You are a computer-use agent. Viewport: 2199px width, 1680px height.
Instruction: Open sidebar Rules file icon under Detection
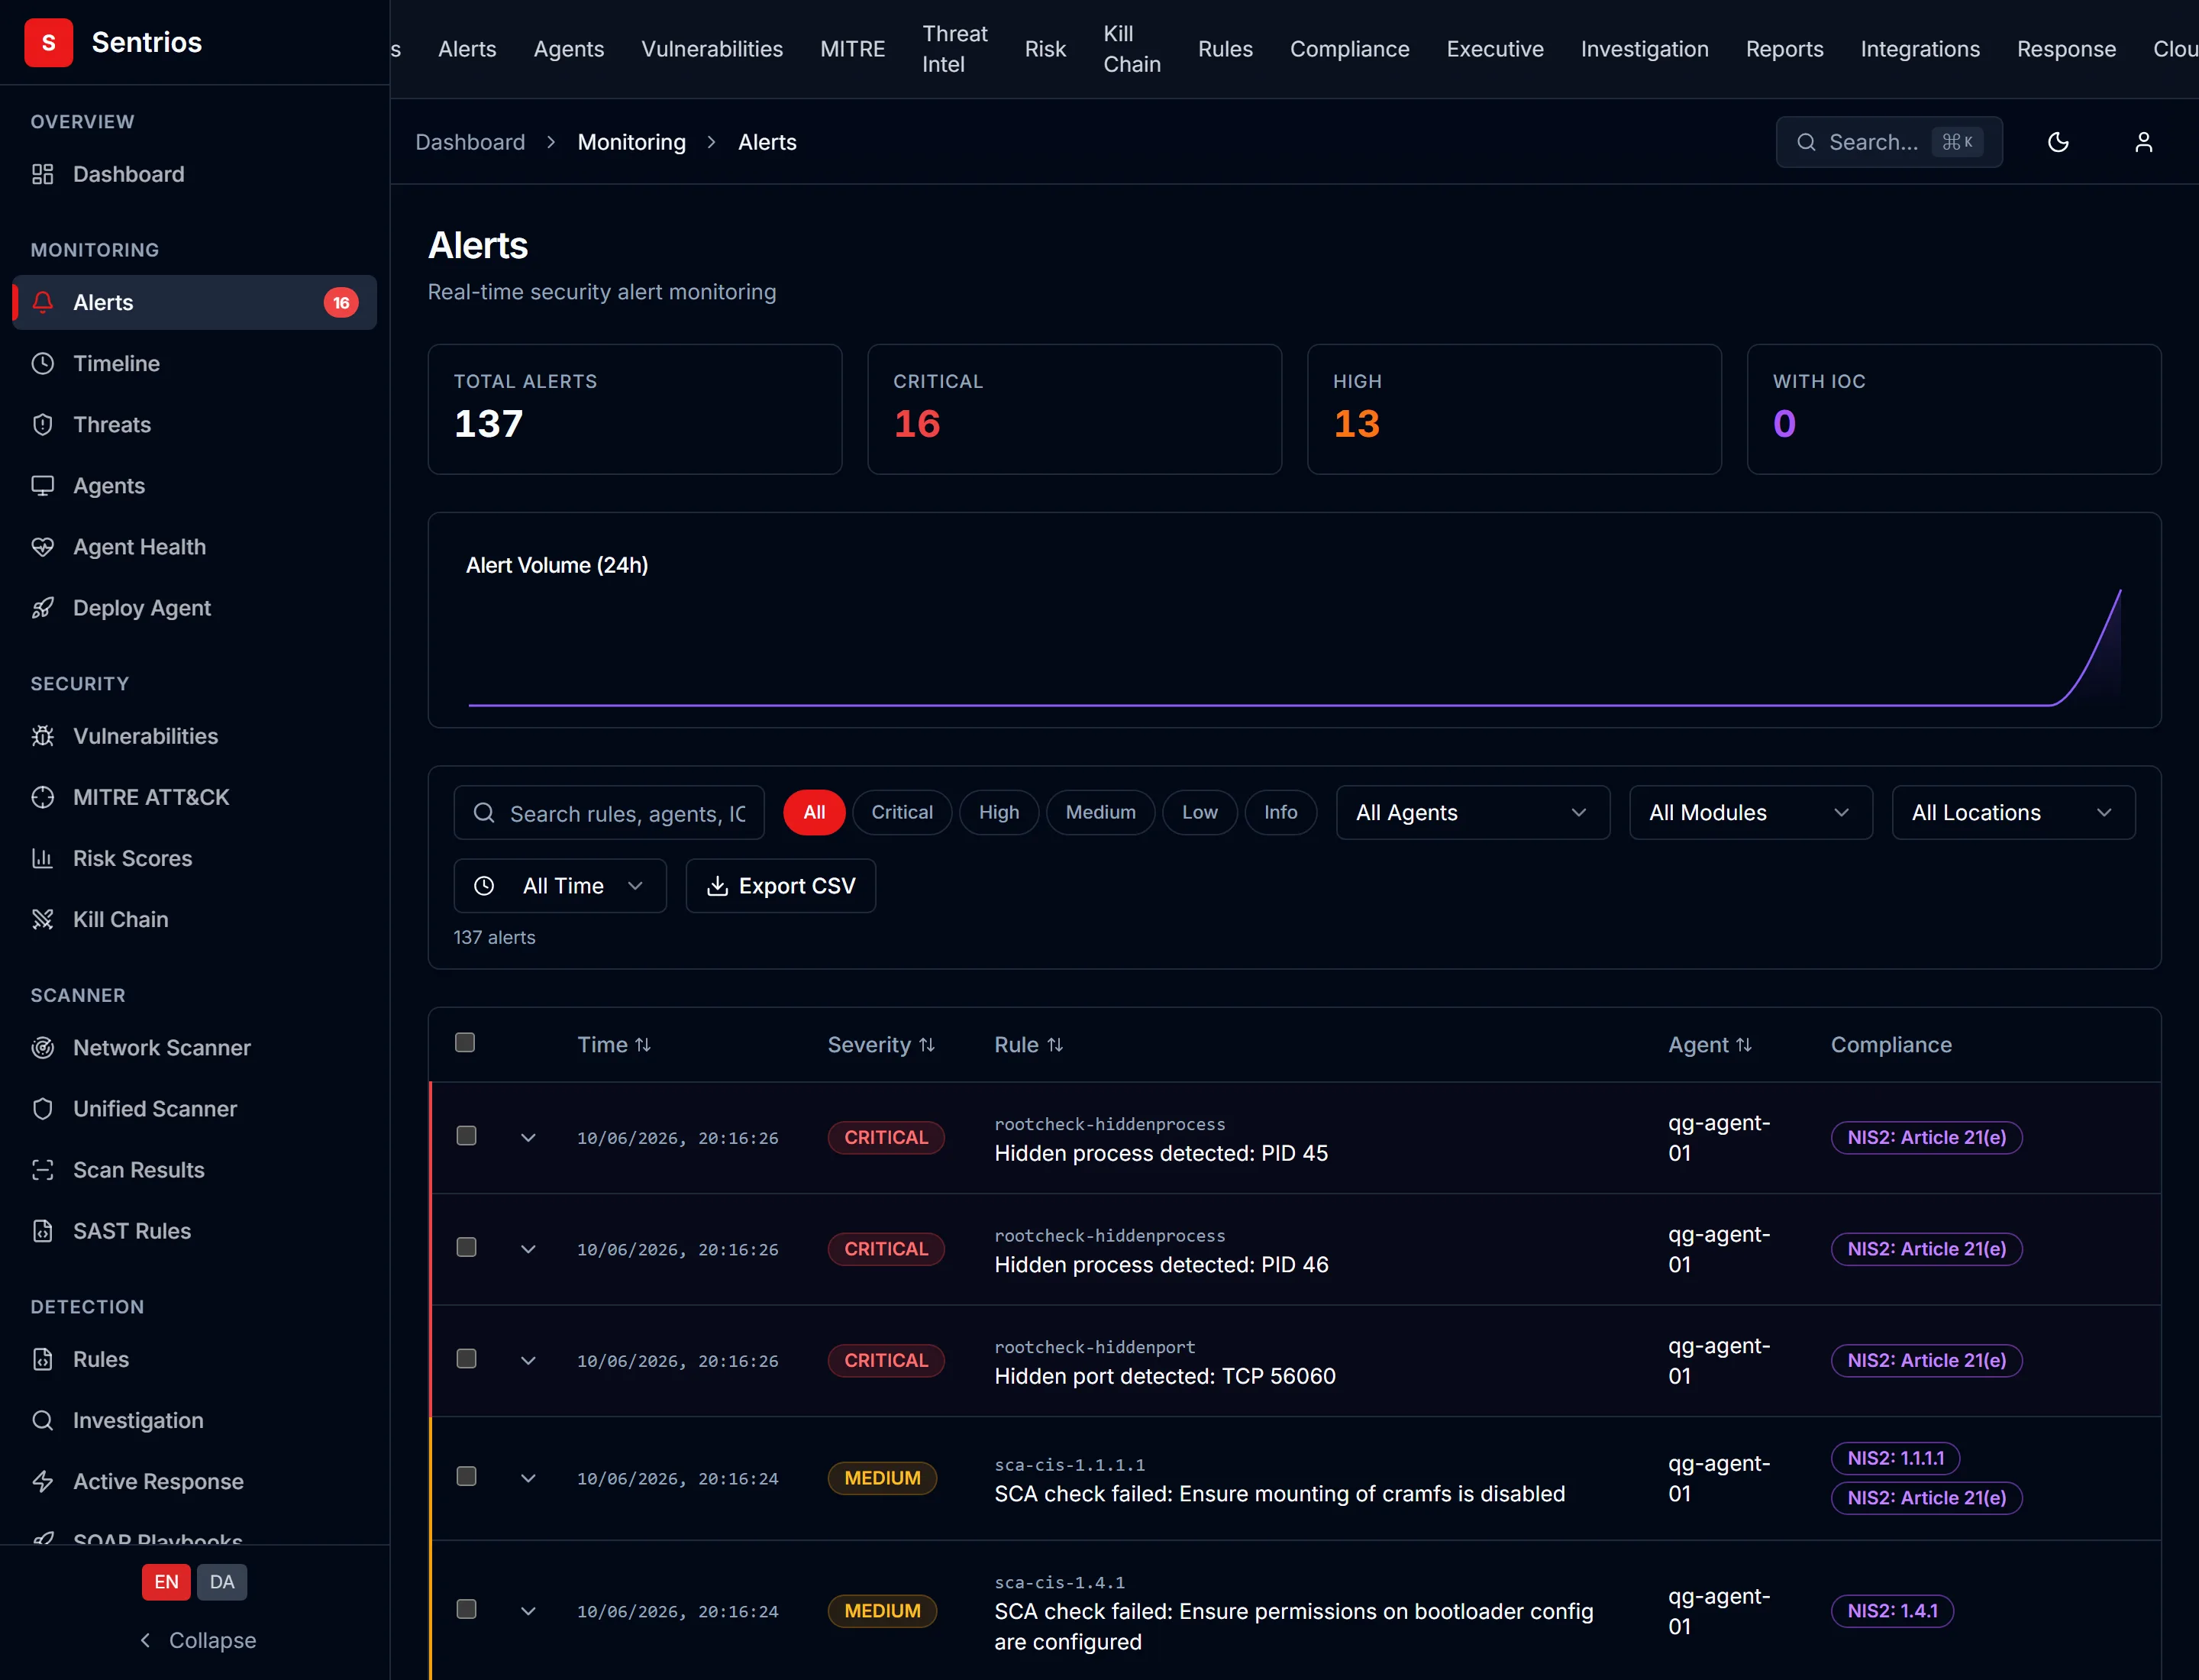tap(42, 1359)
